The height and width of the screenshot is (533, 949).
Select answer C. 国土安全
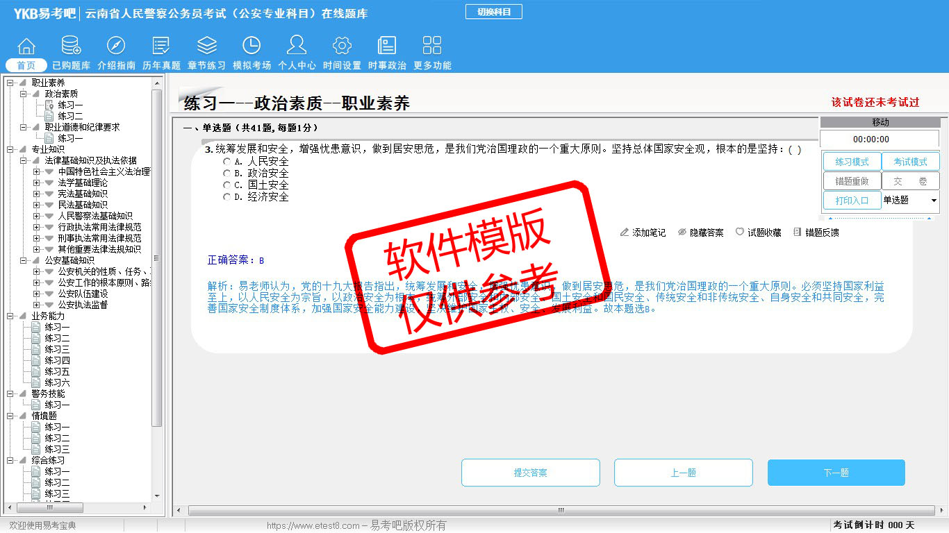click(227, 185)
